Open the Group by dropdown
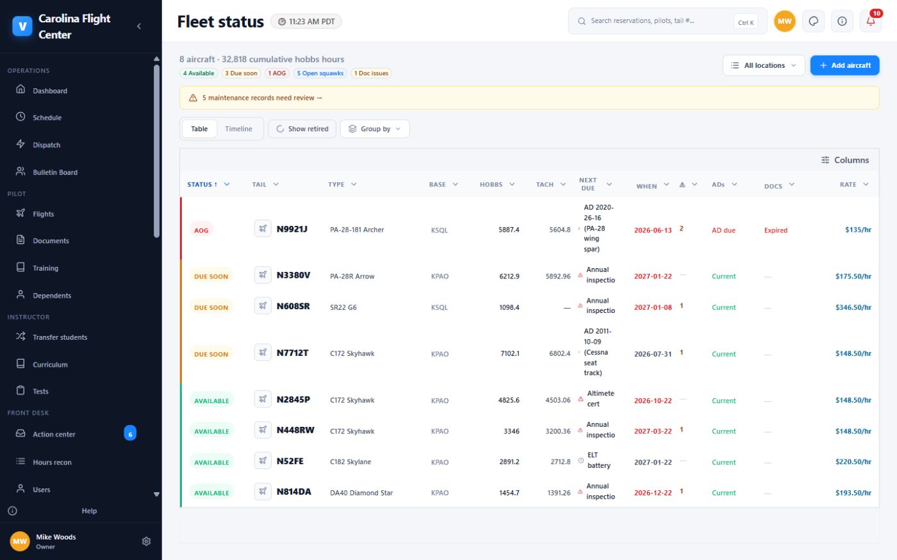 pyautogui.click(x=375, y=129)
